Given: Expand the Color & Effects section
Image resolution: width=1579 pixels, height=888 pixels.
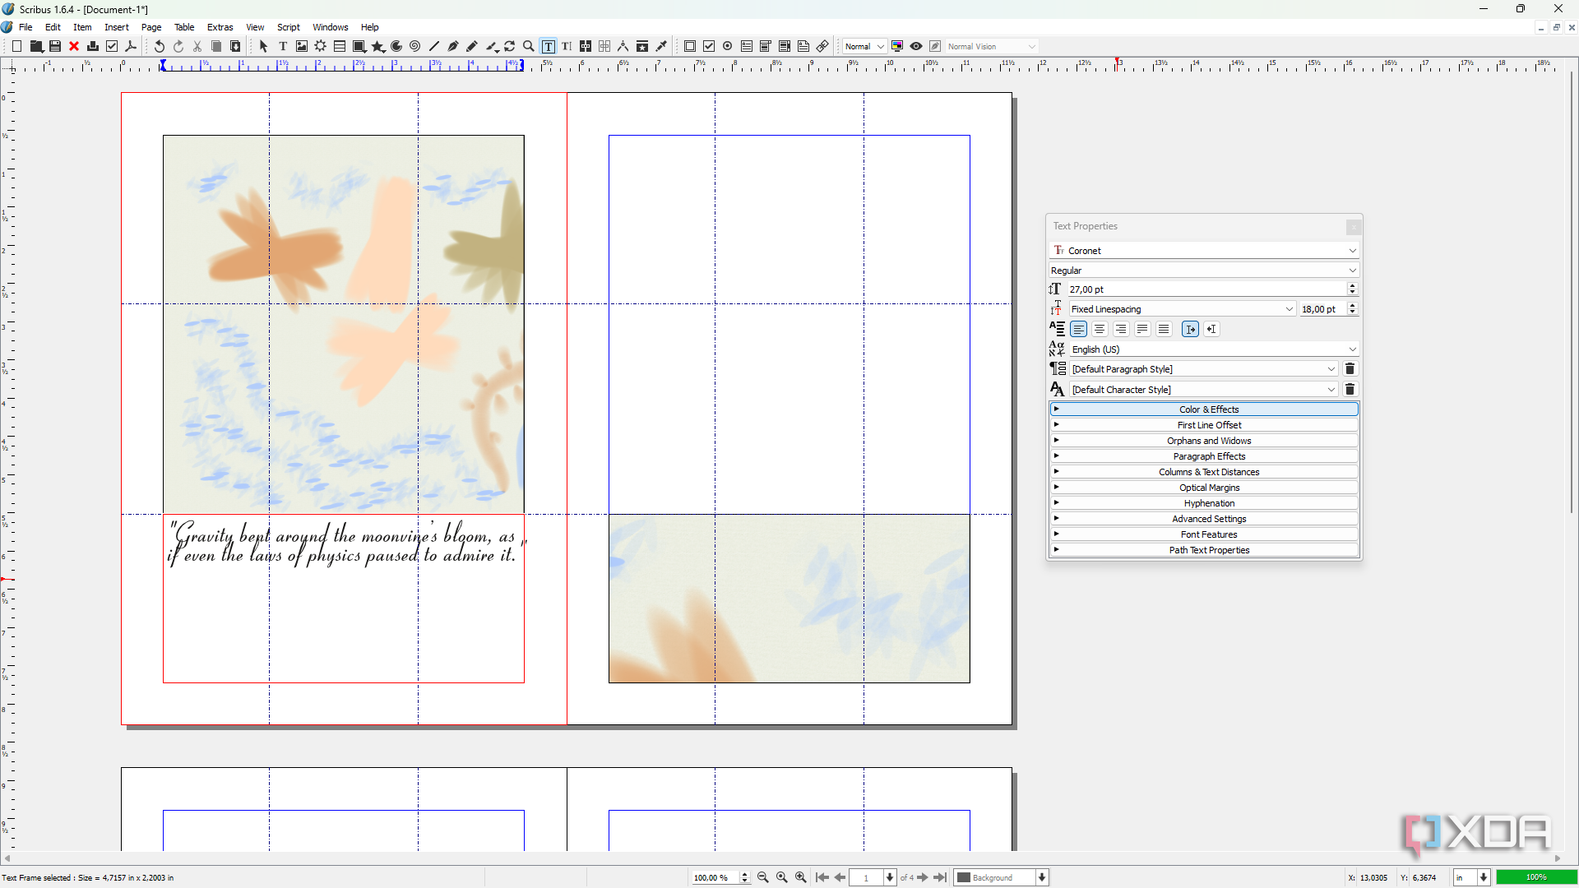Looking at the screenshot, I should (1204, 409).
